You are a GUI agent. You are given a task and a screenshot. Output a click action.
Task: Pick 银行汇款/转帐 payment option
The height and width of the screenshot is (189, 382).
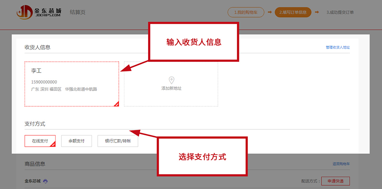(118, 141)
